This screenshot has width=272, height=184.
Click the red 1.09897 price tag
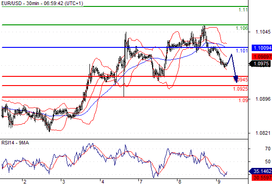pyautogui.click(x=262, y=57)
